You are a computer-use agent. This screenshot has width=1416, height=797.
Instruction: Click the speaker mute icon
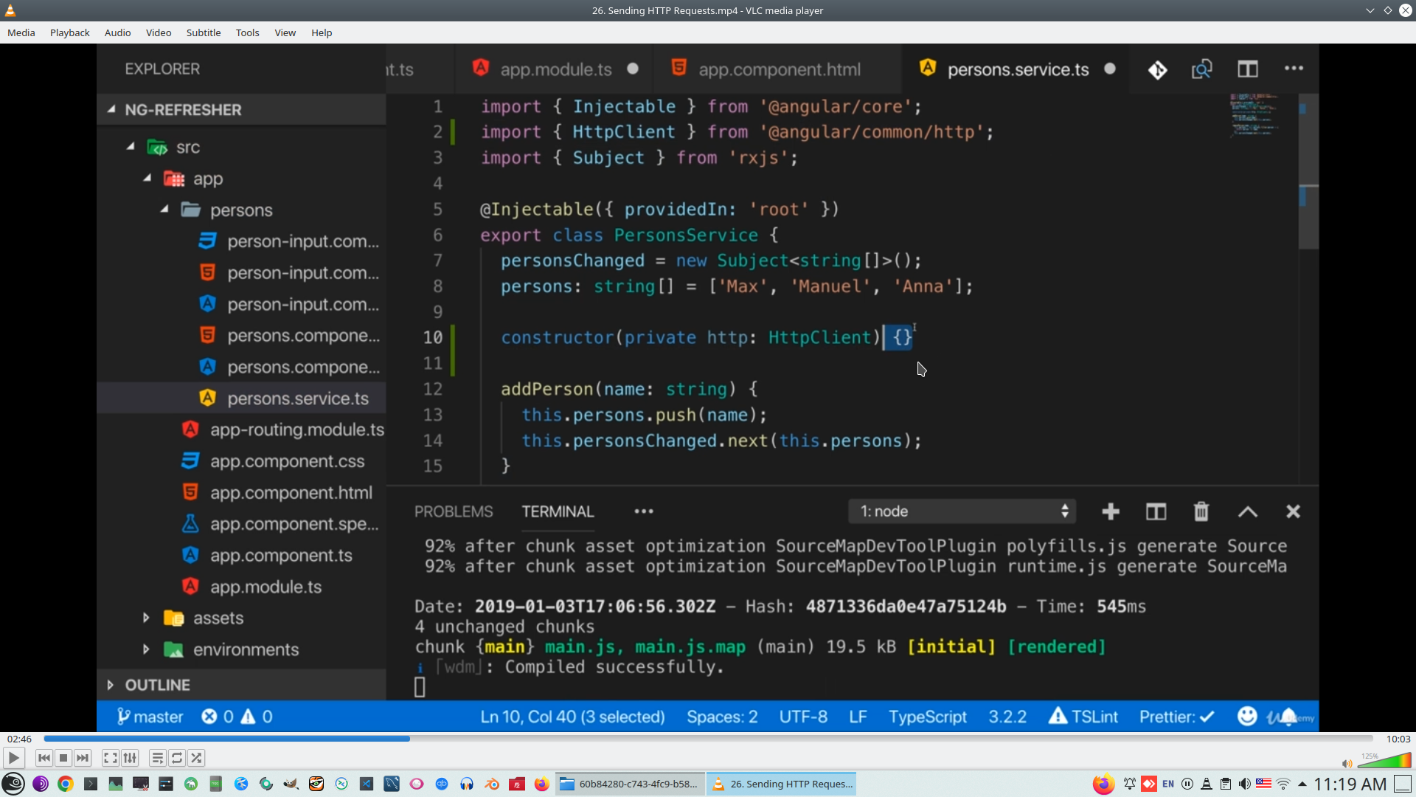point(1347,764)
